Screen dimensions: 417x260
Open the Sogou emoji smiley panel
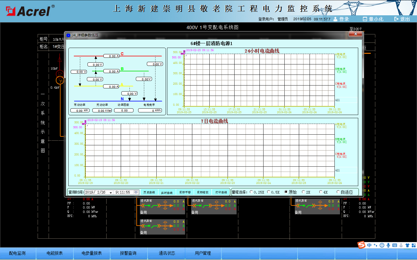tap(382, 245)
